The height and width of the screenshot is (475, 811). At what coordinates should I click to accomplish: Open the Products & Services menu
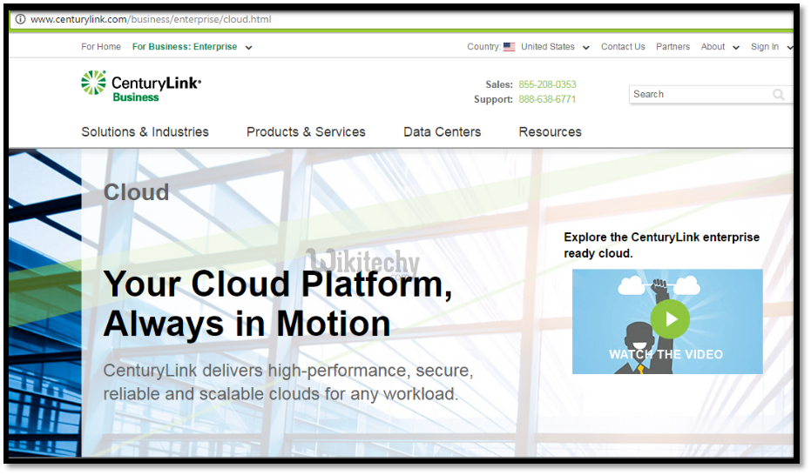[307, 132]
